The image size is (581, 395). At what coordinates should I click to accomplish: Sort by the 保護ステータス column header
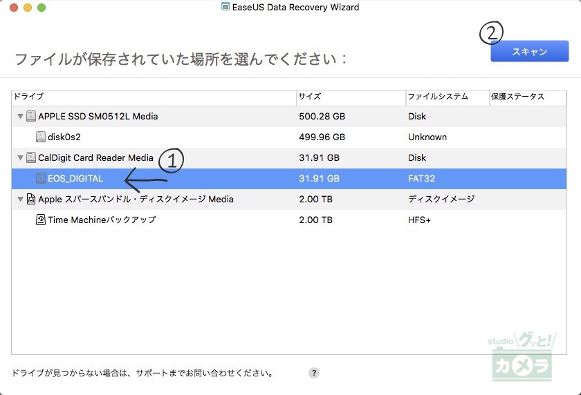coord(528,97)
